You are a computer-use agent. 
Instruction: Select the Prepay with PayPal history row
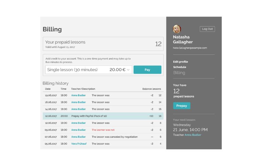[103, 116]
